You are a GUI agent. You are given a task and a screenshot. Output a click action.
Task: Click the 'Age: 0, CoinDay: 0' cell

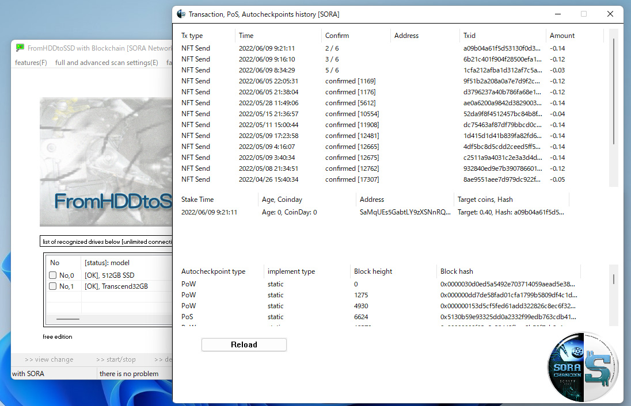(x=290, y=212)
